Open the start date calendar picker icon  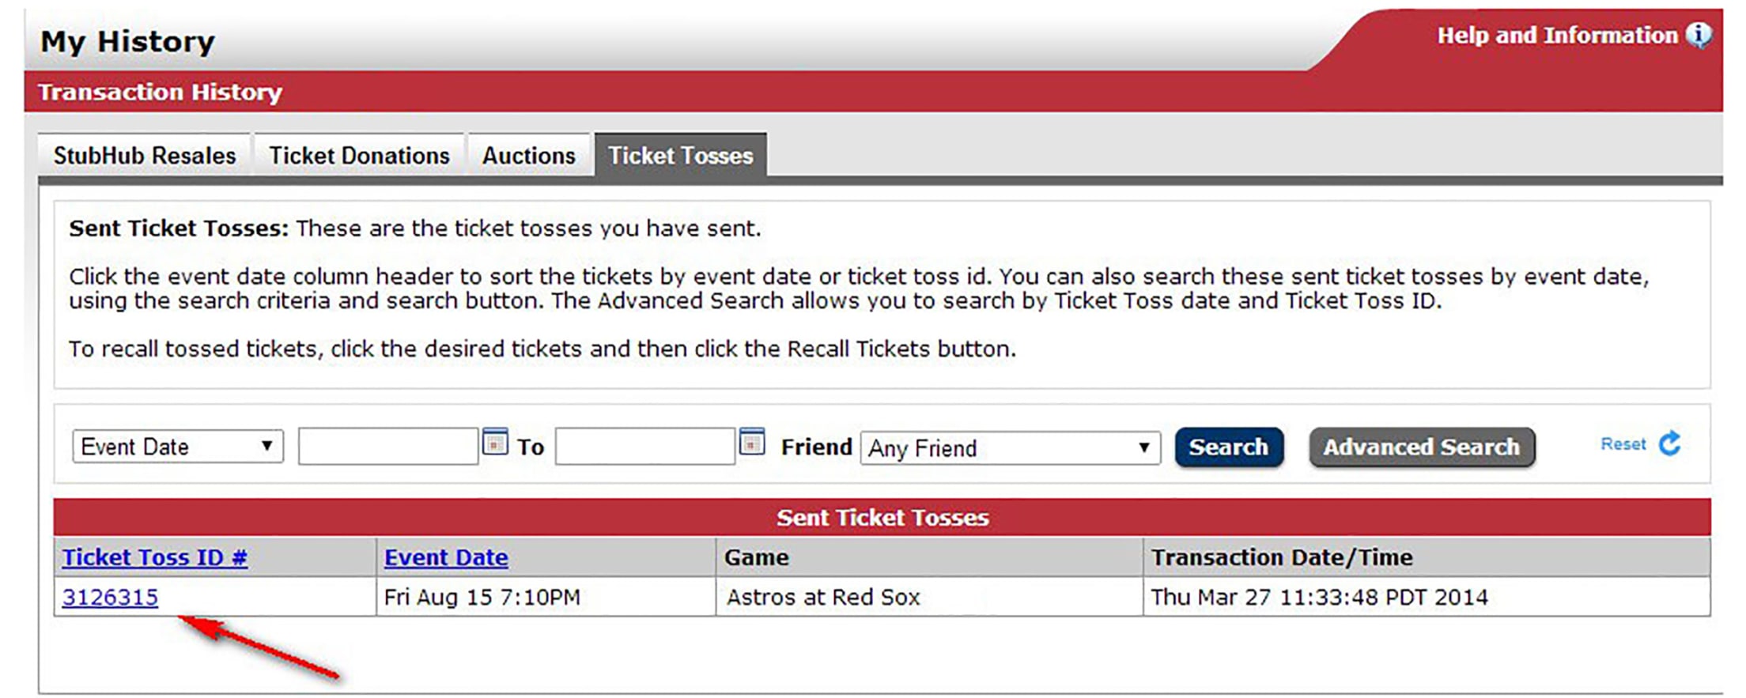point(495,443)
